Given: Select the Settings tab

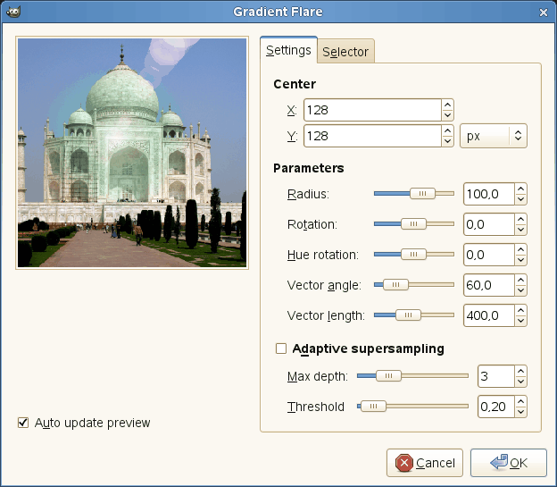Looking at the screenshot, I should click(288, 51).
